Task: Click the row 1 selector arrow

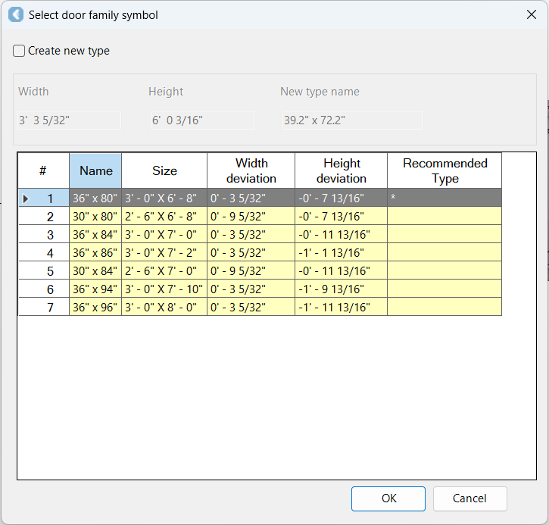Action: pos(26,198)
